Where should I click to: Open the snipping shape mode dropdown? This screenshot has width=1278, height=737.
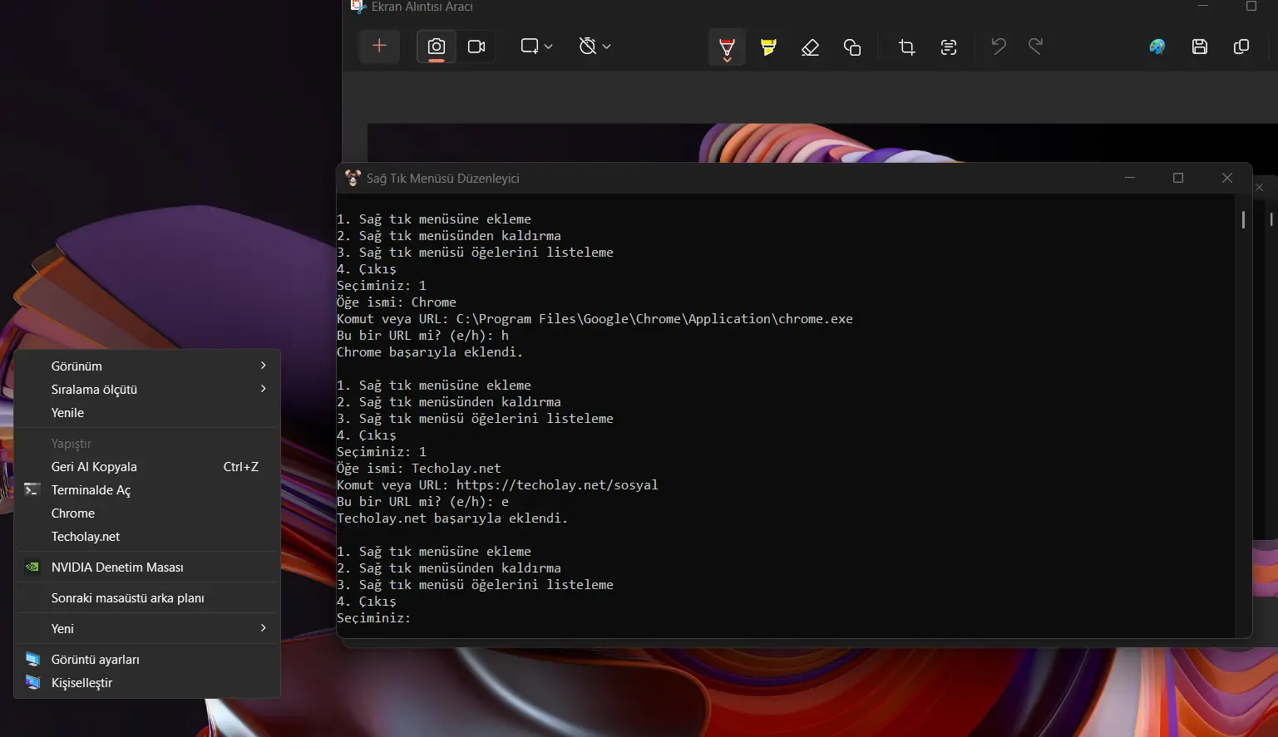coord(536,47)
